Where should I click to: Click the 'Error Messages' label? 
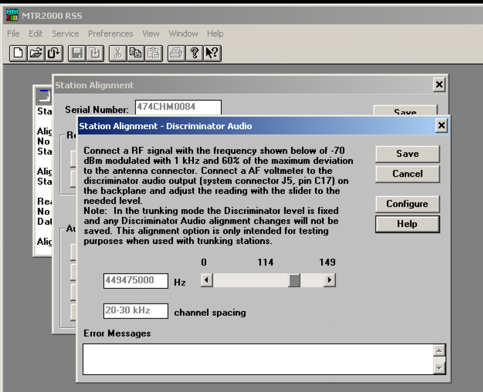pos(117,333)
